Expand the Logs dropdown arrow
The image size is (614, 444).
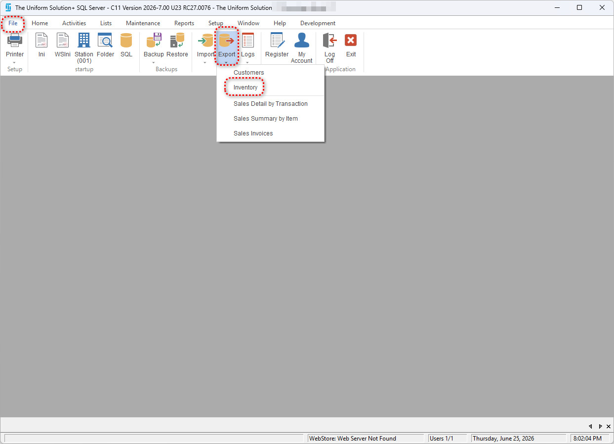click(247, 63)
